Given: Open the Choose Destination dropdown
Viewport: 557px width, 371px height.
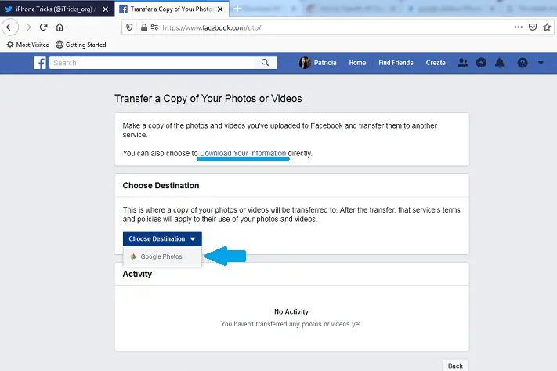Looking at the screenshot, I should point(162,238).
